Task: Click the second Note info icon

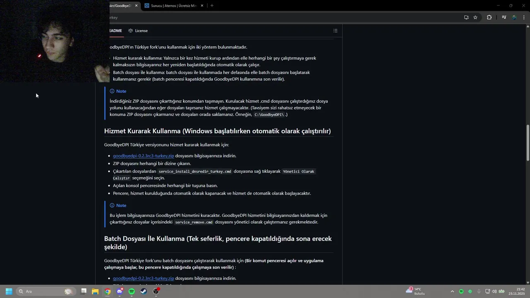Action: [x=112, y=205]
